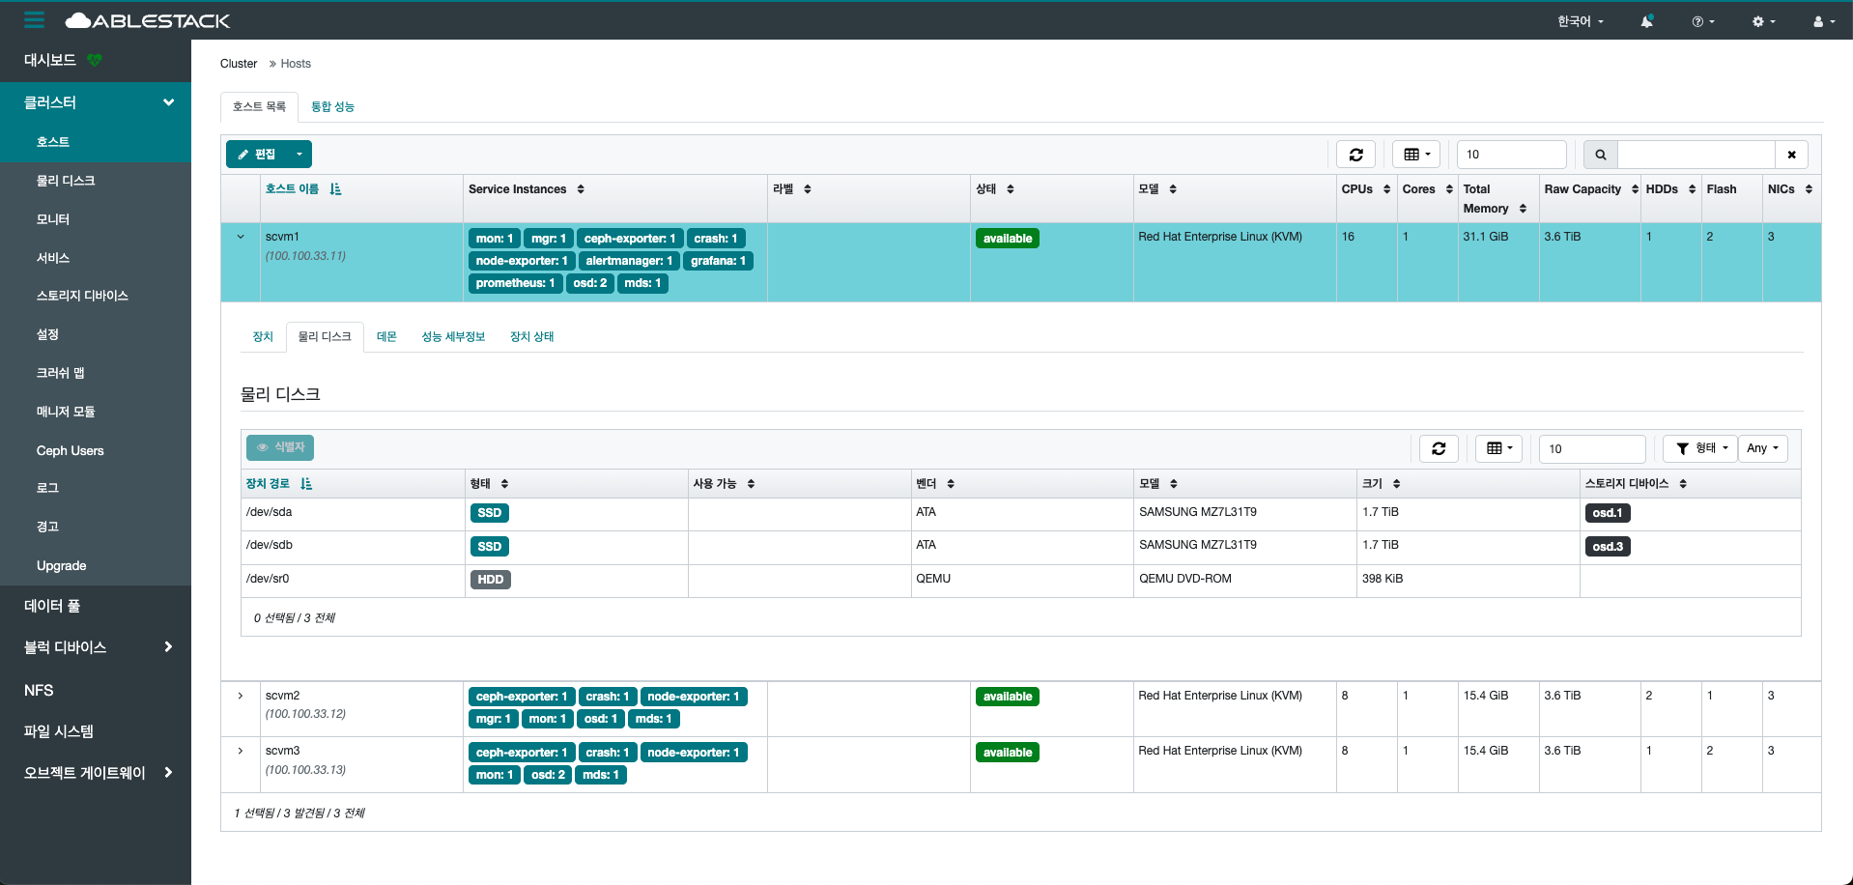Image resolution: width=1853 pixels, height=885 pixels.
Task: Switch to the 통합 성능 tab
Action: click(332, 106)
